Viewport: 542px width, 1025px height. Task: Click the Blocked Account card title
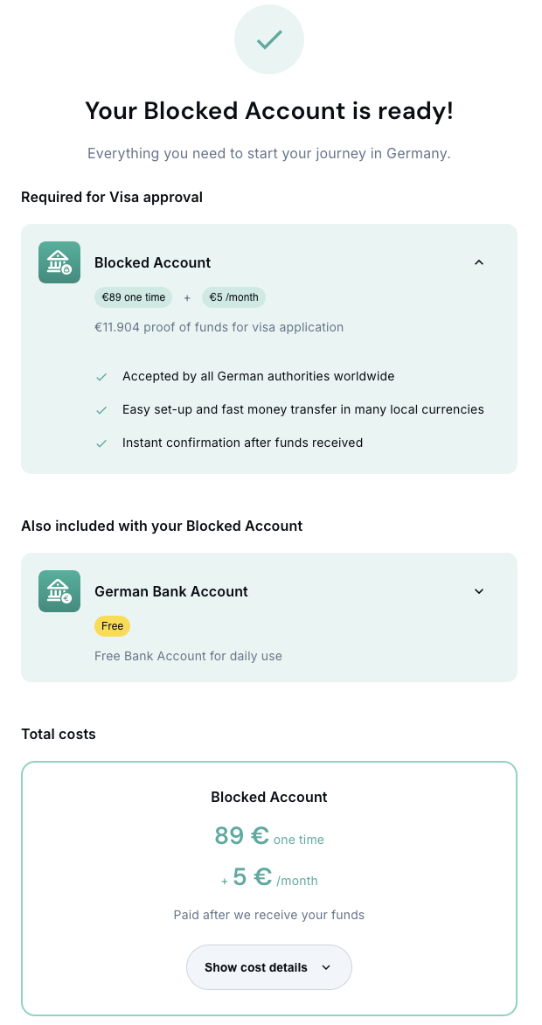point(153,262)
